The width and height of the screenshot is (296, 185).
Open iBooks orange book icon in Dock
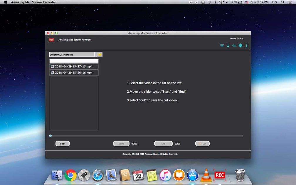179,175
